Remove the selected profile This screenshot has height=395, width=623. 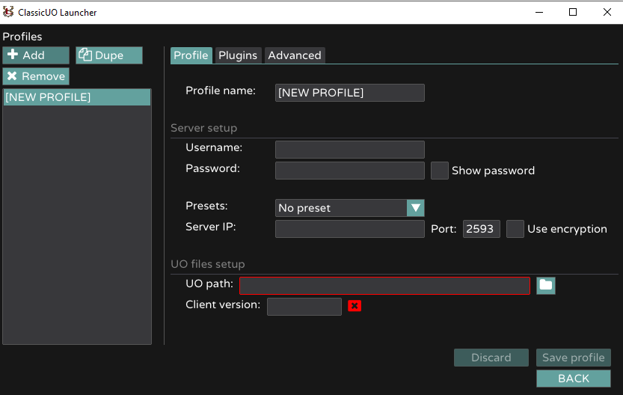(36, 76)
